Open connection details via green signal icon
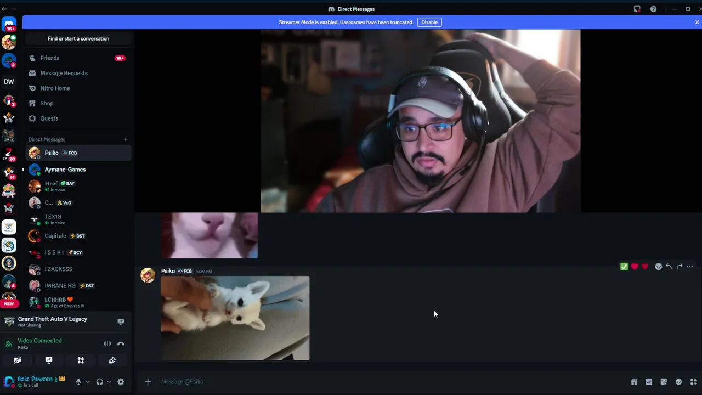702x395 pixels. point(8,344)
